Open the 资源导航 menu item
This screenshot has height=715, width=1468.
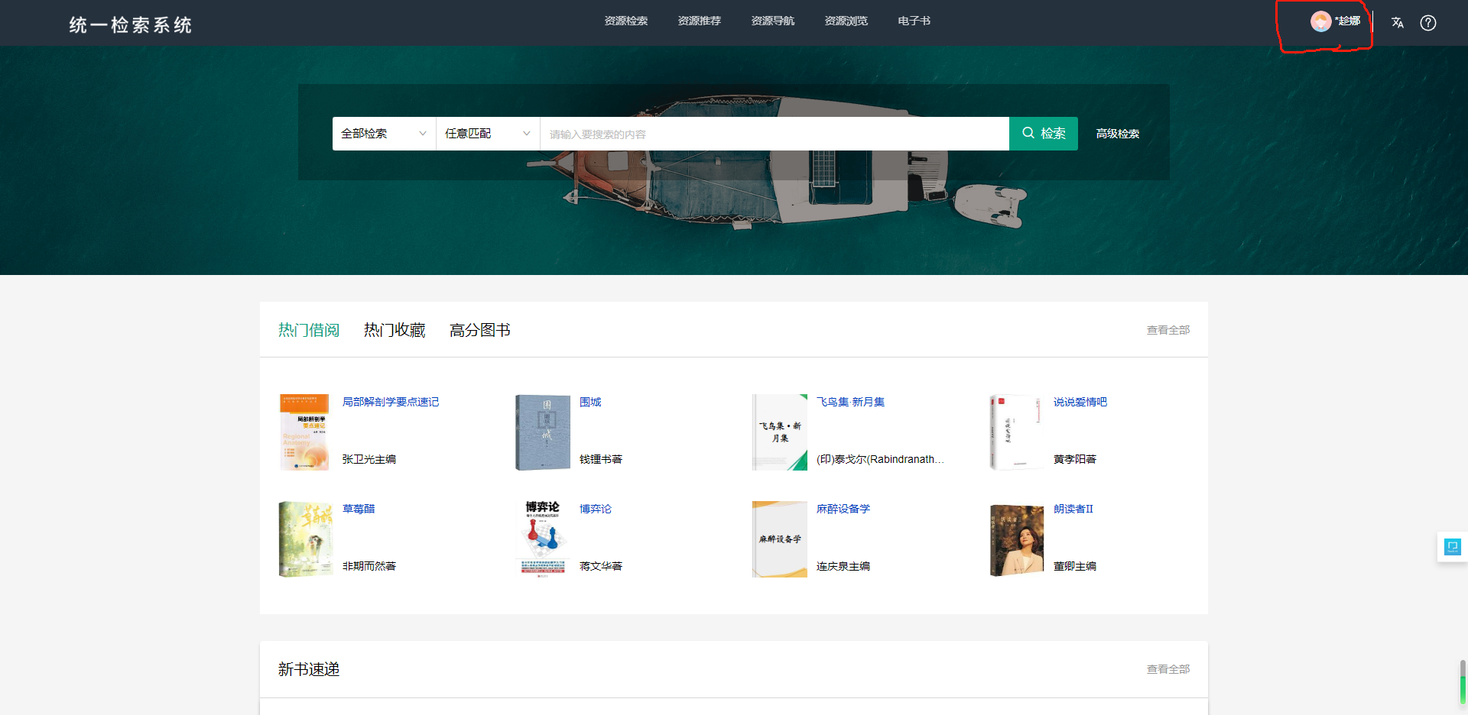[772, 21]
